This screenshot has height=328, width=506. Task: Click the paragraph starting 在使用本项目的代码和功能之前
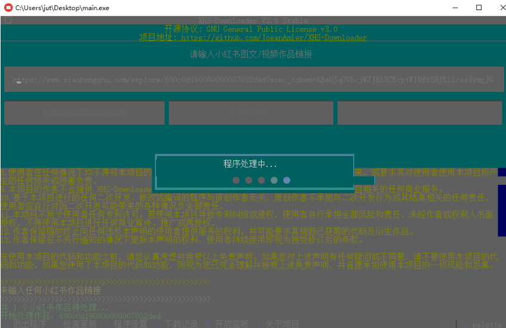249,261
